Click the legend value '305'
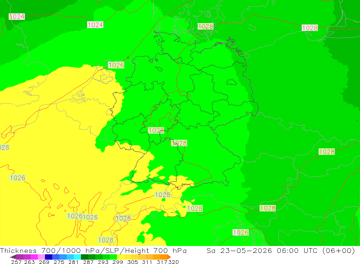The width and height of the screenshot is (360, 264). tap(132, 262)
